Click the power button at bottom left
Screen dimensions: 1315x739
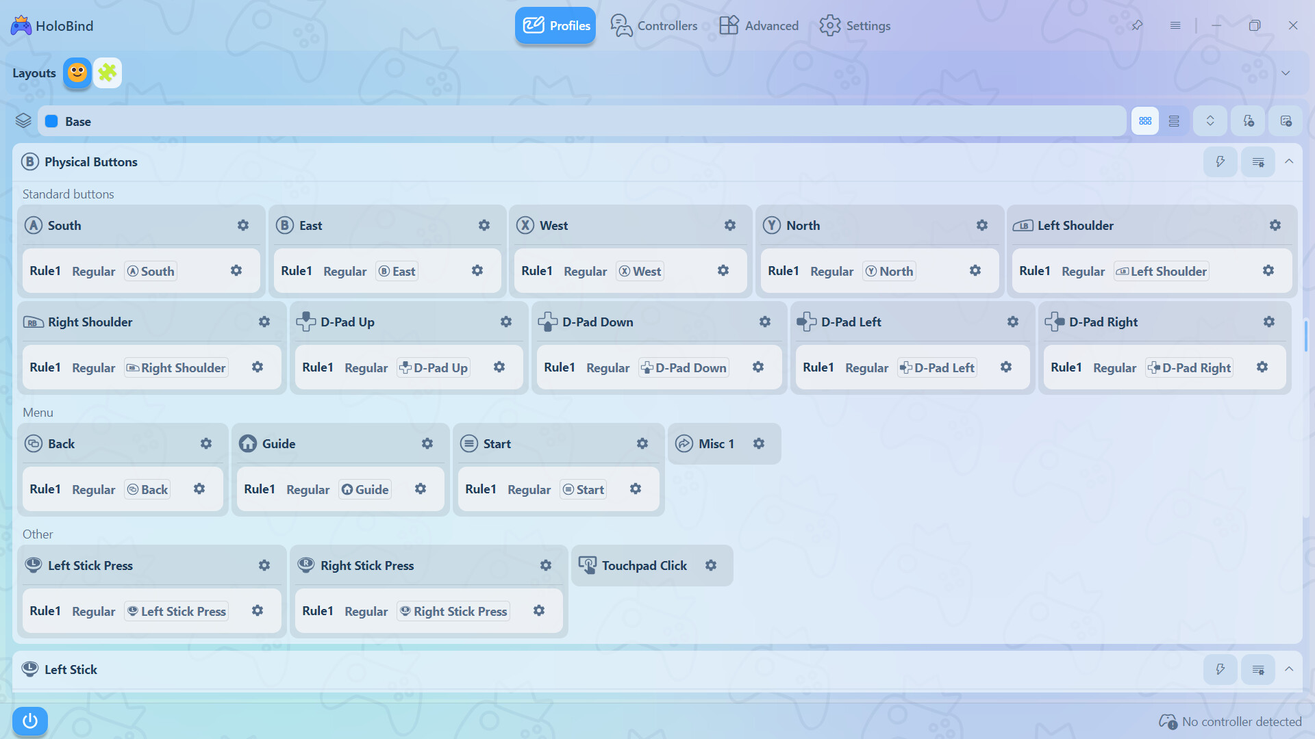pyautogui.click(x=30, y=721)
